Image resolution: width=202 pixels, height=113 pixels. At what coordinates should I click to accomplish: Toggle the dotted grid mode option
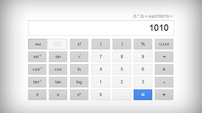[x=57, y=44]
